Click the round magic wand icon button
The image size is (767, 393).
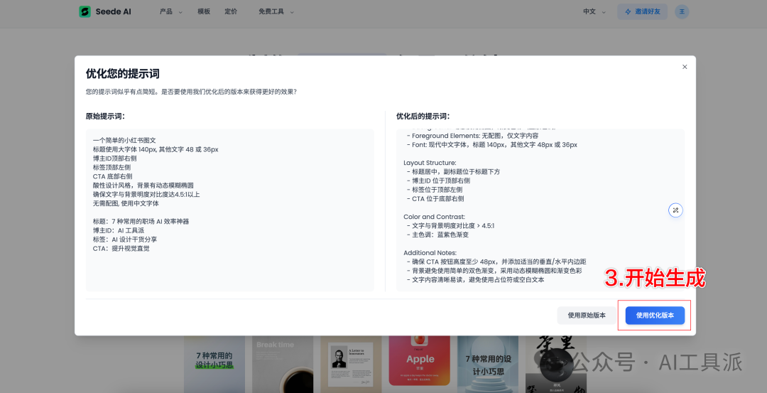[675, 210]
